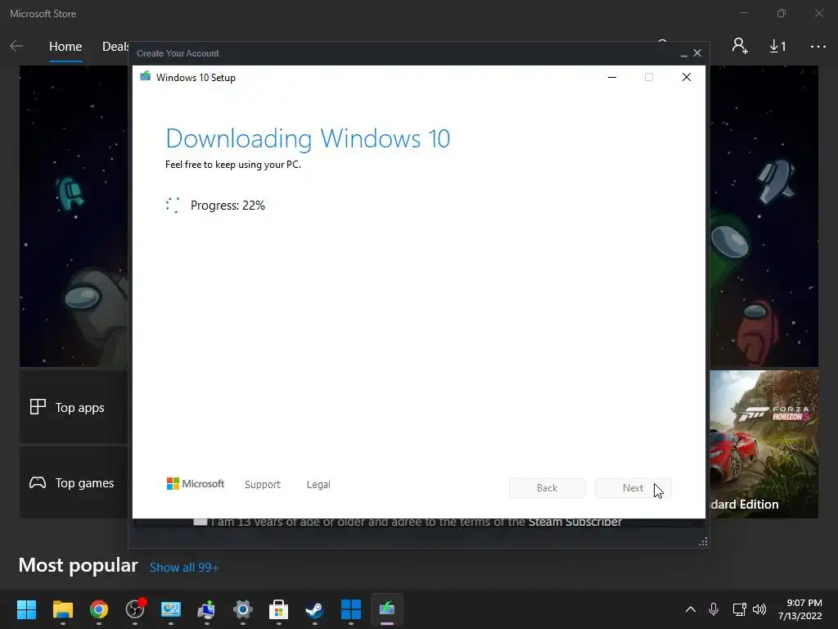Grab the Create Your Account resize grip
The height and width of the screenshot is (629, 838).
click(x=703, y=542)
